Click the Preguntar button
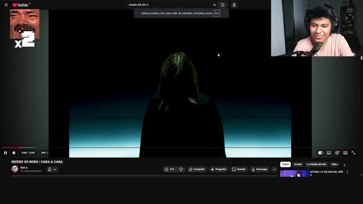 tap(218, 169)
